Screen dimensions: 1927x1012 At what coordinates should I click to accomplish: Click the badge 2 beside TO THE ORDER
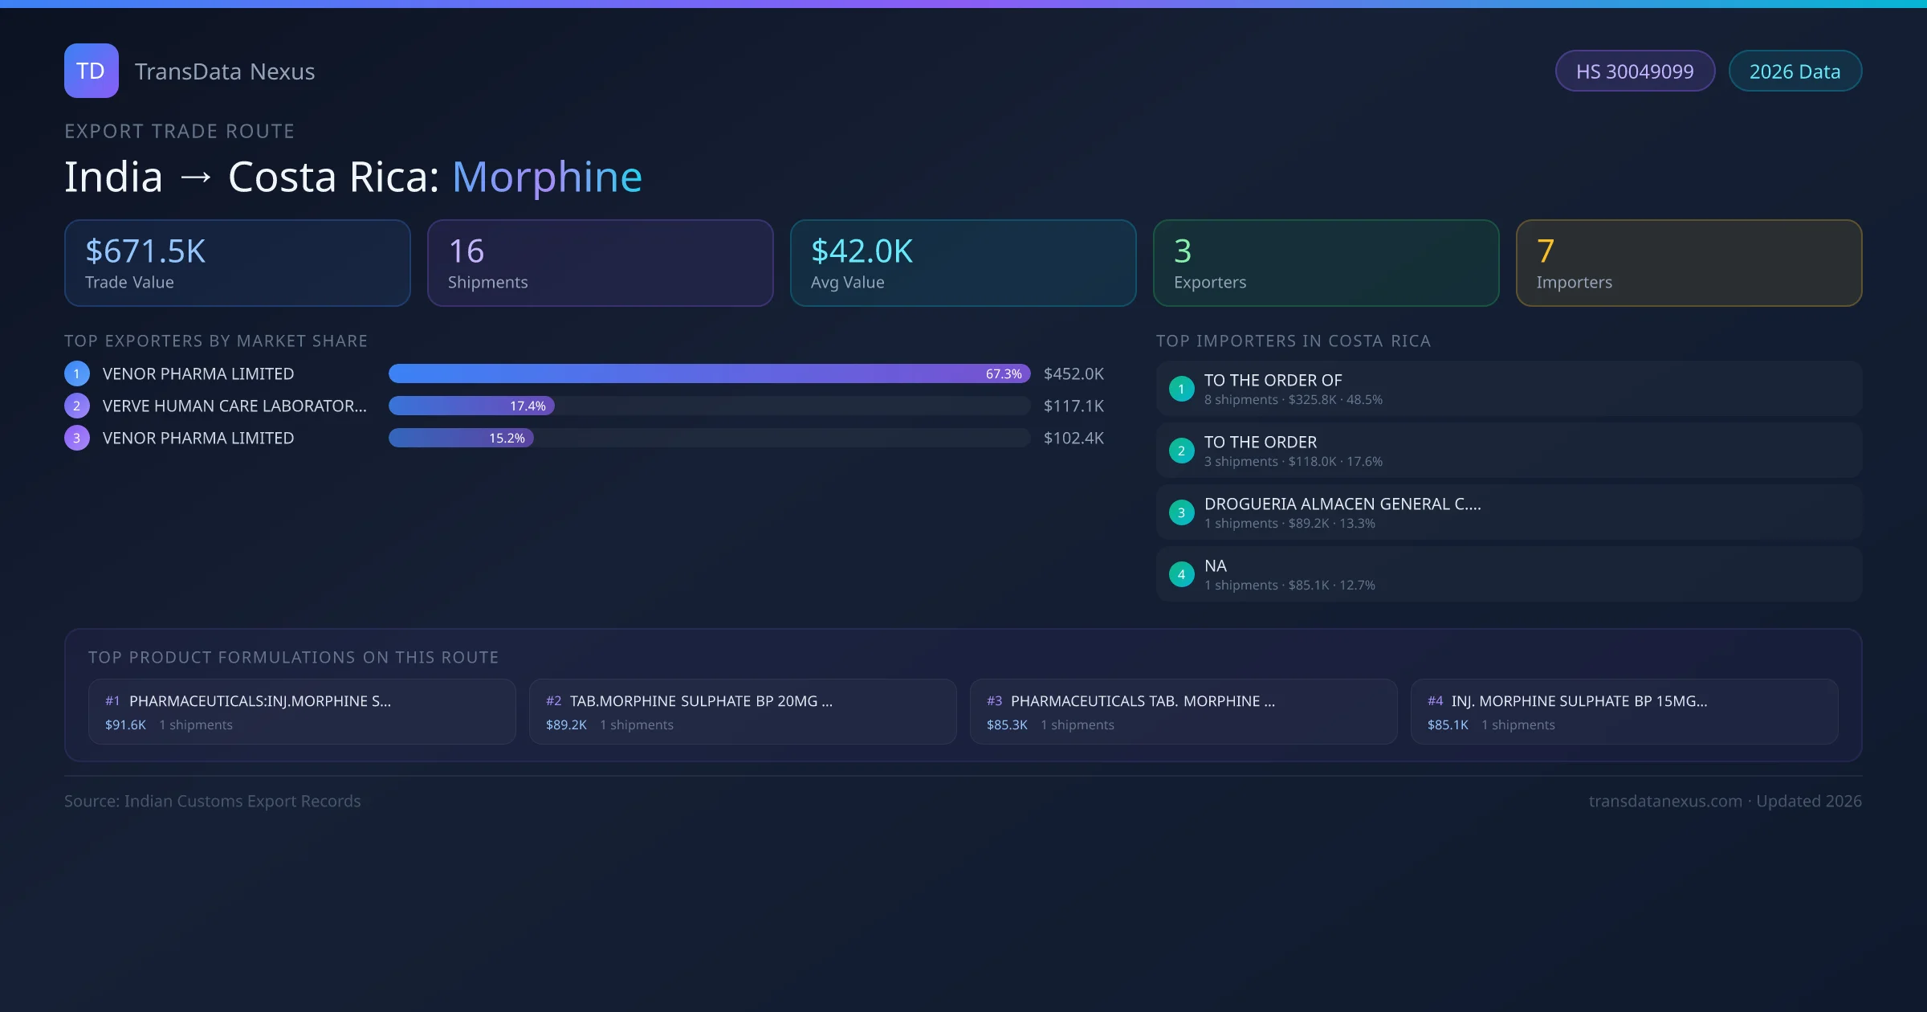[x=1181, y=451]
